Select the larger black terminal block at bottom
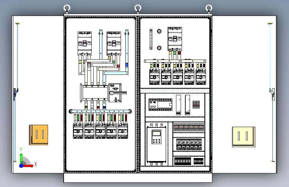This screenshot has width=289, height=187. [x=182, y=161]
